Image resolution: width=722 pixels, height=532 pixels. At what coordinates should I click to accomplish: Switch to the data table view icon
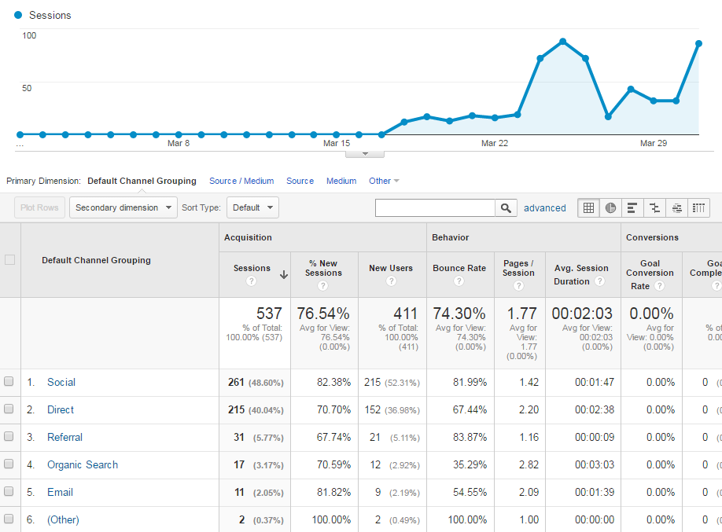coord(588,207)
